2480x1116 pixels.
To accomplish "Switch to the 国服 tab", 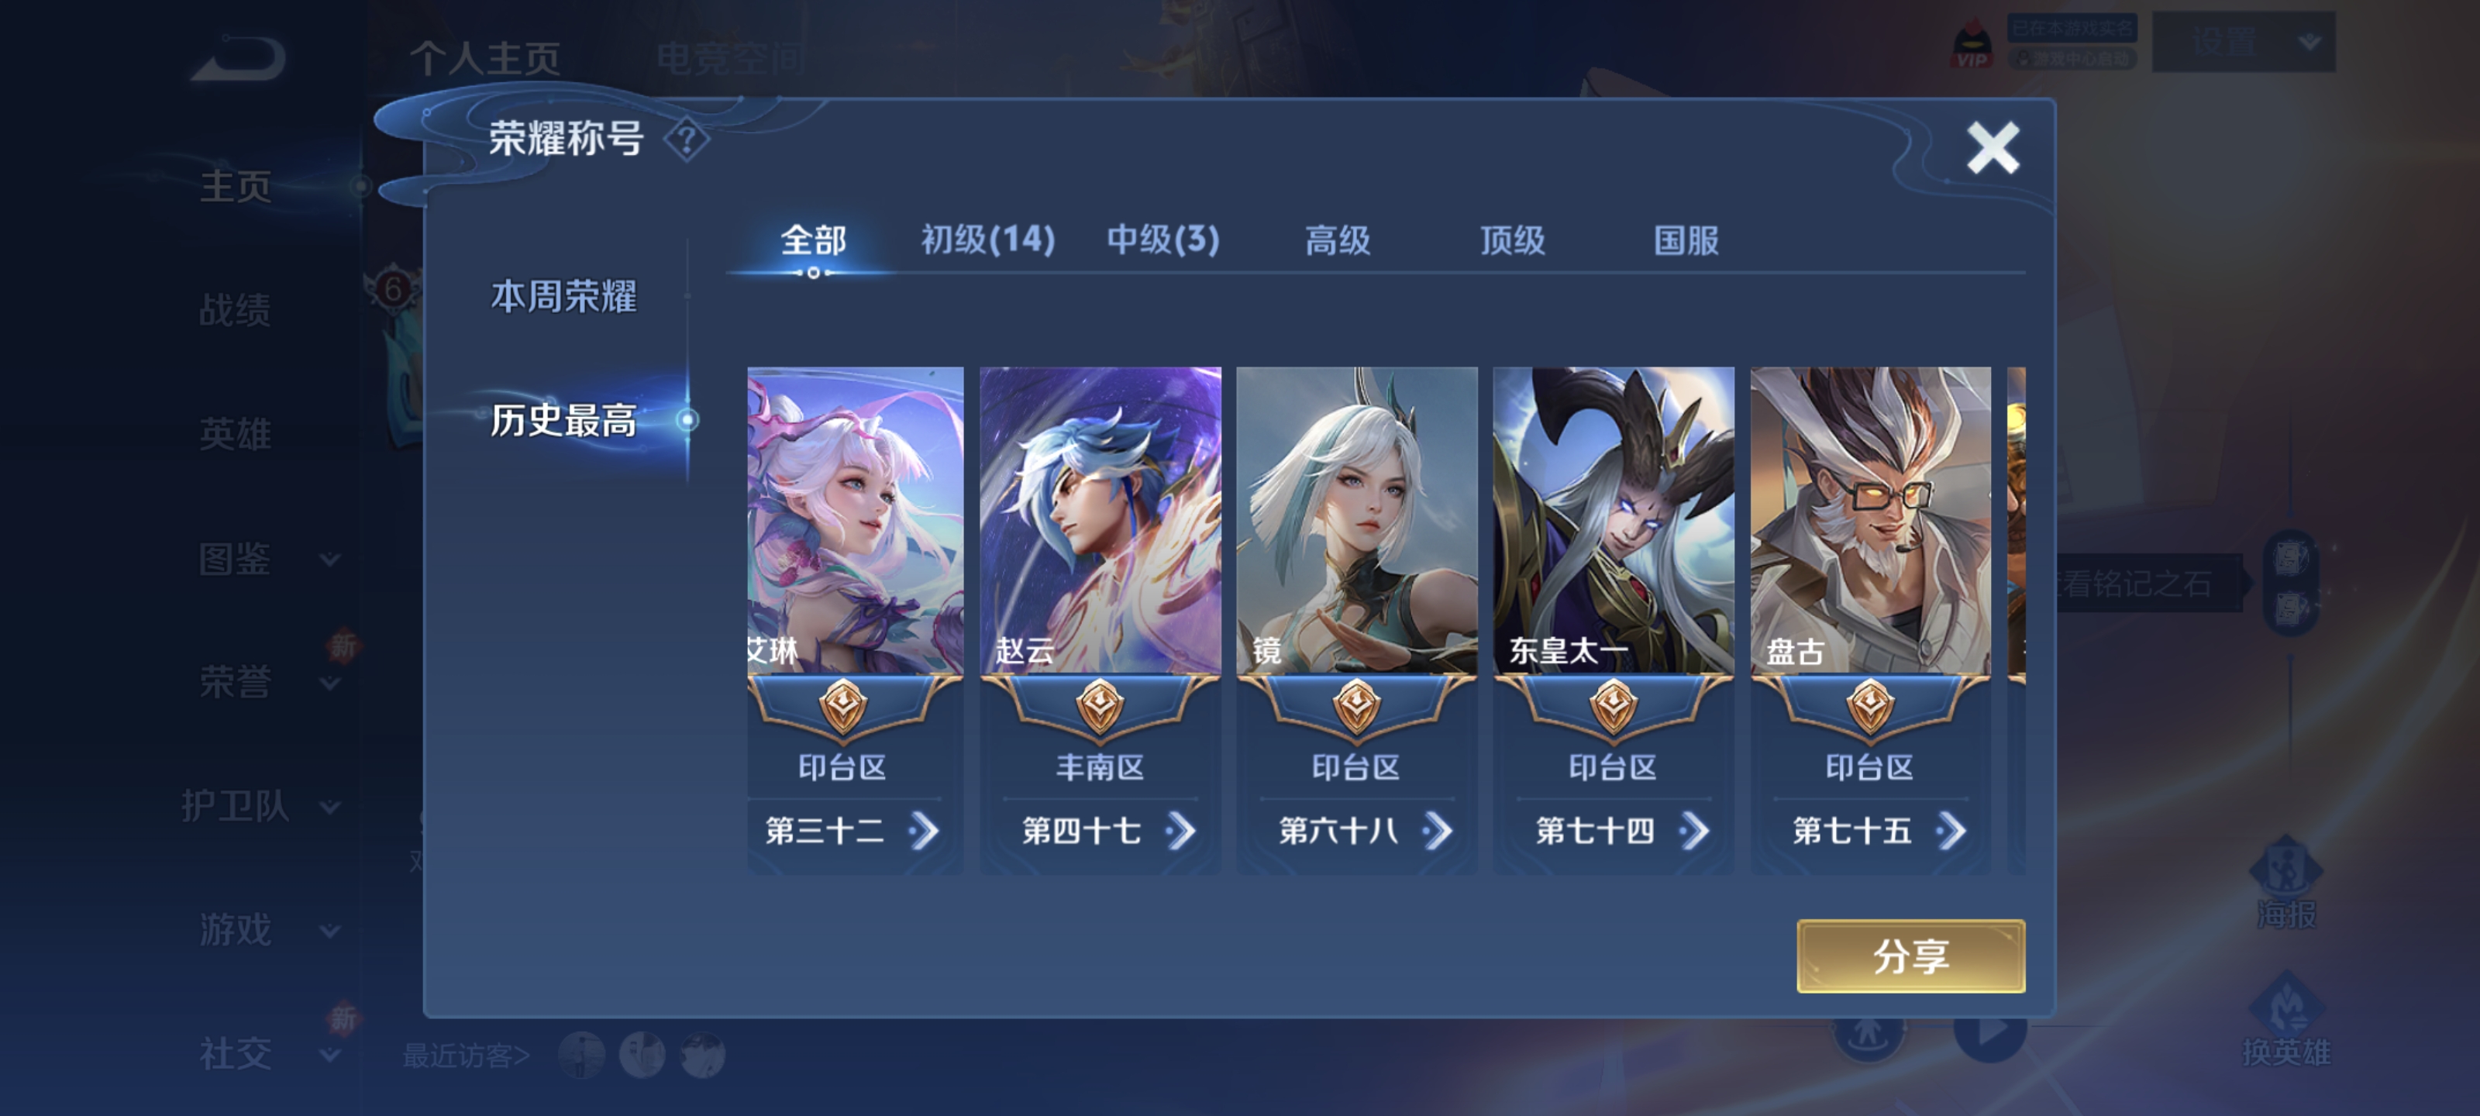I will (x=1686, y=239).
